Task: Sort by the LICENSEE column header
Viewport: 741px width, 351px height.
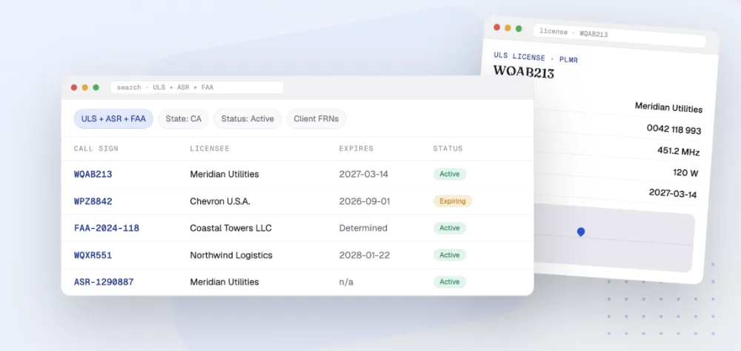Action: (210, 148)
